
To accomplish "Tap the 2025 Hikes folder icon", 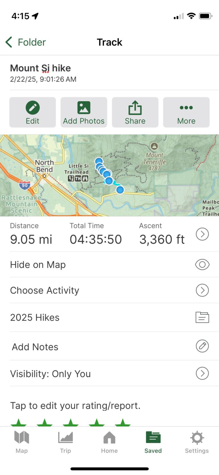I will (202, 317).
